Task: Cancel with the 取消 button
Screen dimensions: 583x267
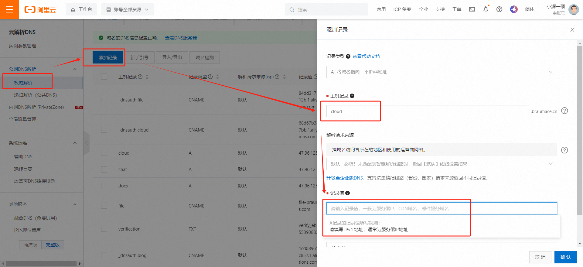Action: point(540,257)
